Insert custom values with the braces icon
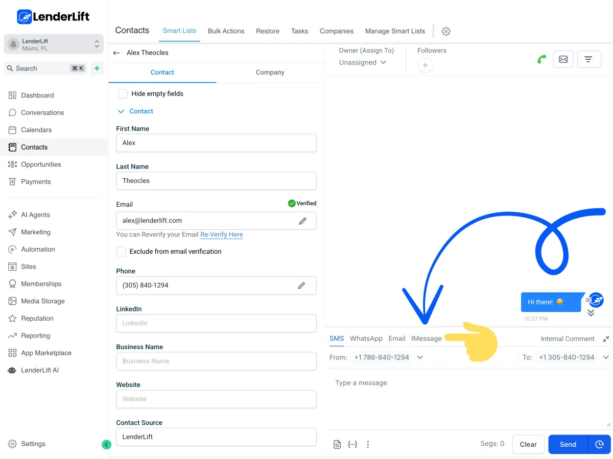This screenshot has height=459, width=613. click(352, 445)
